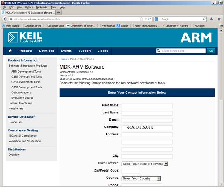Click the browser back arrow button

(x=5, y=19)
